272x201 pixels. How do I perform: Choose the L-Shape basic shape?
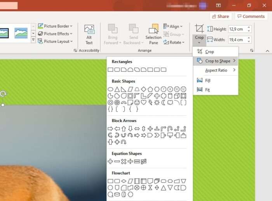(x=143, y=96)
